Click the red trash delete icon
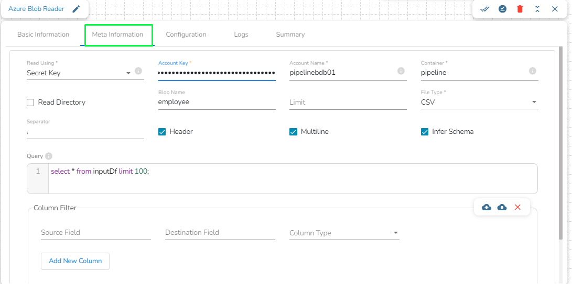The width and height of the screenshot is (572, 284). pyautogui.click(x=520, y=9)
